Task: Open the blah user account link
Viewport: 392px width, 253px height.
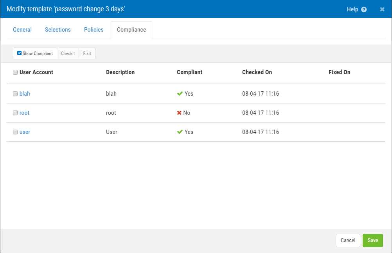Action: pyautogui.click(x=25, y=94)
